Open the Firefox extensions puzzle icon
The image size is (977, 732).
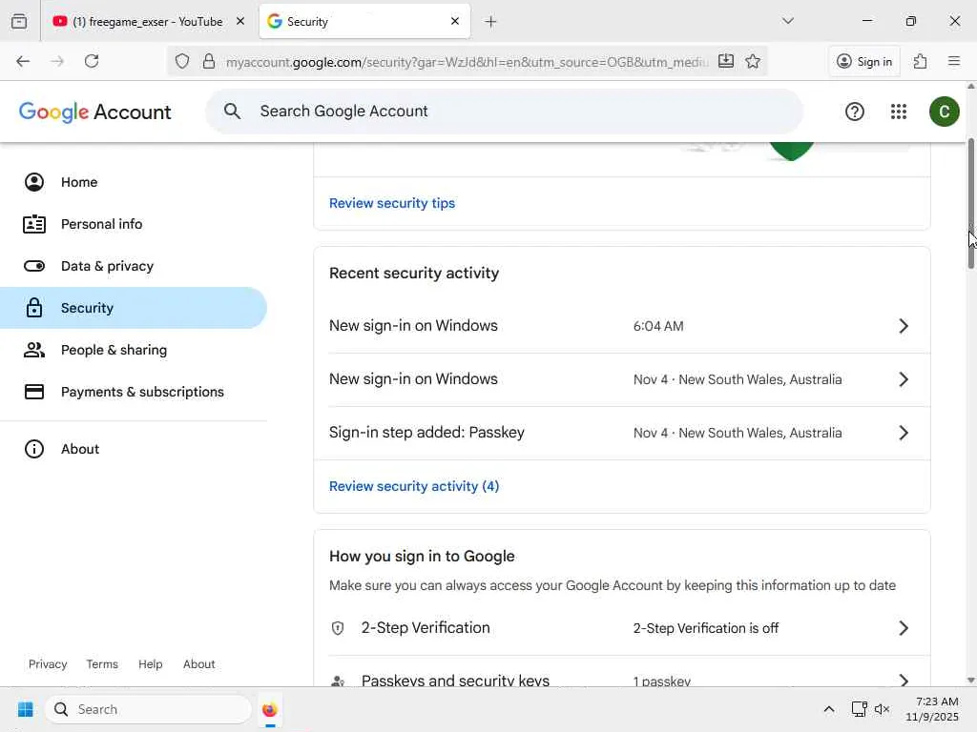coord(920,61)
